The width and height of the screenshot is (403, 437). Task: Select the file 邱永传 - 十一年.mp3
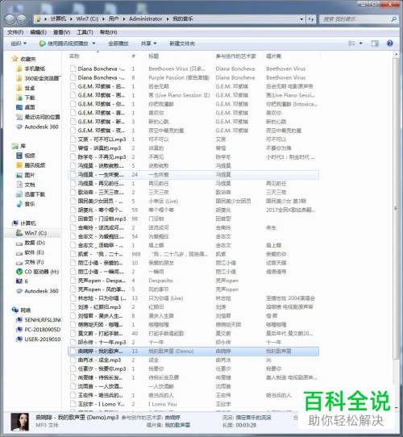click(x=193, y=342)
